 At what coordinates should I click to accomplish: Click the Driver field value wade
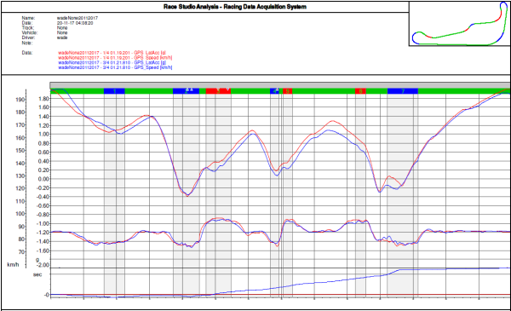[62, 37]
